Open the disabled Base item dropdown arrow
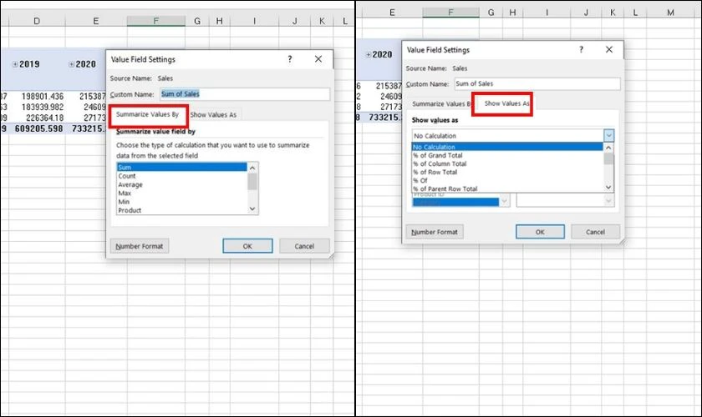This screenshot has height=417, width=702. point(608,201)
